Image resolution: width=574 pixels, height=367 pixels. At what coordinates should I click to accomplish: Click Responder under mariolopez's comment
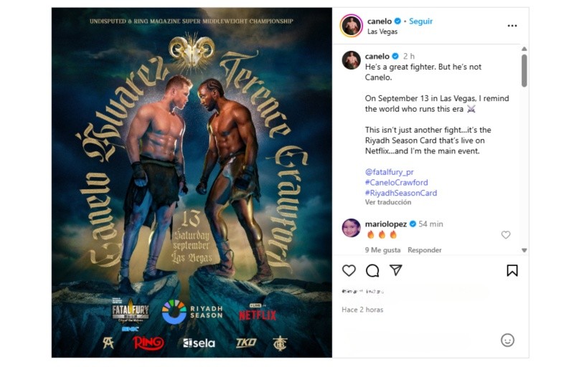tap(425, 250)
